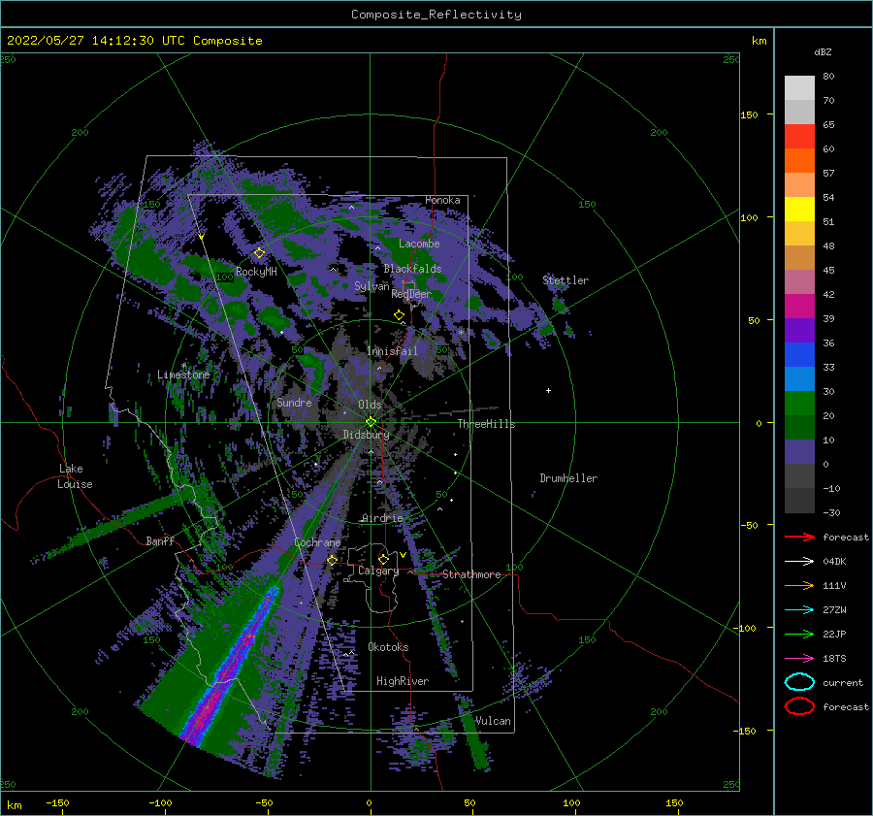Click the magenta 42 dBZ color swatch
The width and height of the screenshot is (873, 816).
tap(799, 307)
